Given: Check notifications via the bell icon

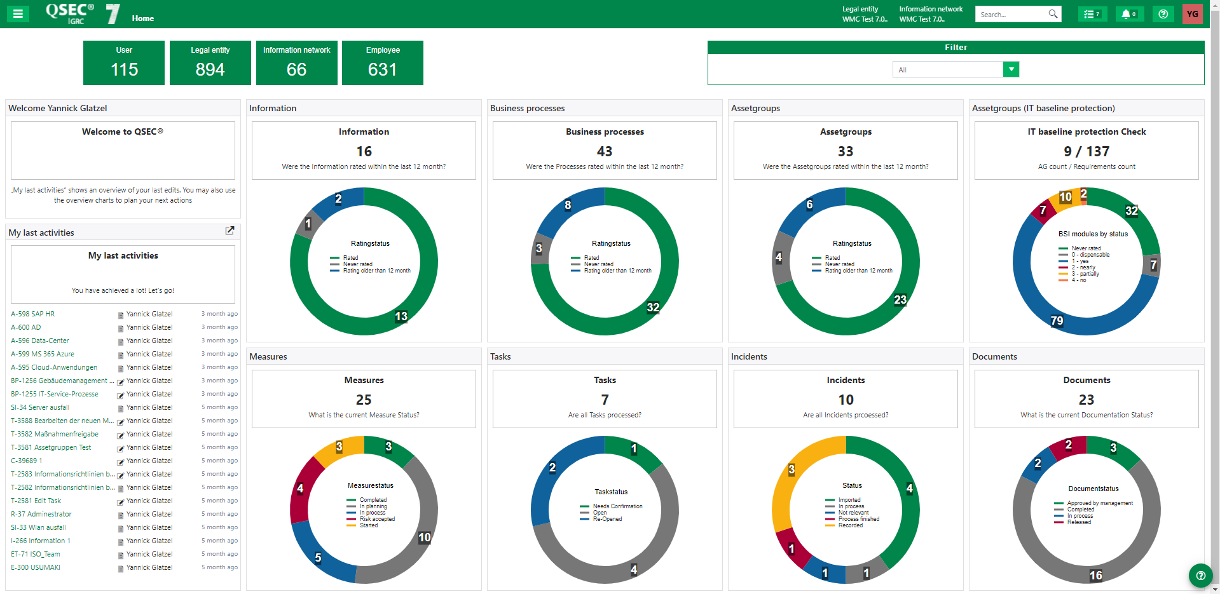Looking at the screenshot, I should click(x=1129, y=13).
